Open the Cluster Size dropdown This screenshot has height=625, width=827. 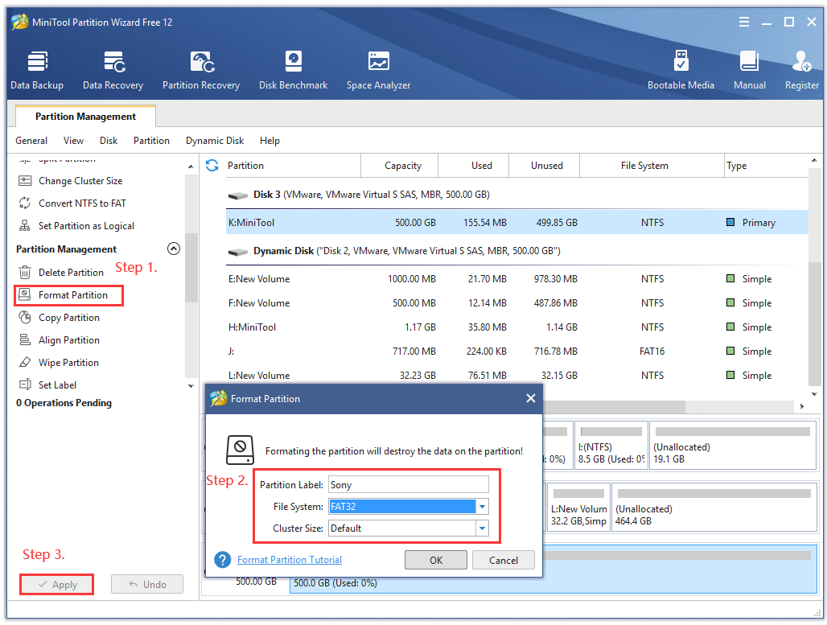[x=482, y=528]
